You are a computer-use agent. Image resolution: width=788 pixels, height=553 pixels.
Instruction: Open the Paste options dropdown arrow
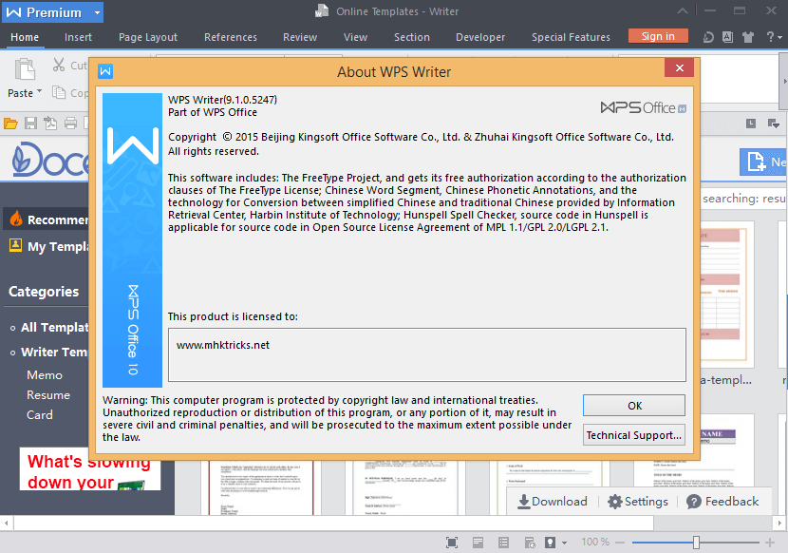(39, 93)
